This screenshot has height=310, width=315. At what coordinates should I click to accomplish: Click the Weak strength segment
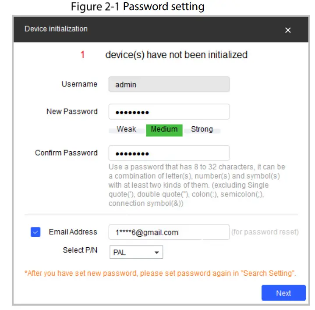(x=126, y=129)
